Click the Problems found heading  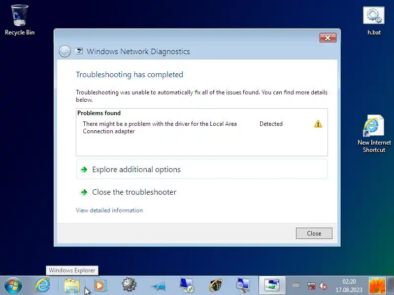99,113
